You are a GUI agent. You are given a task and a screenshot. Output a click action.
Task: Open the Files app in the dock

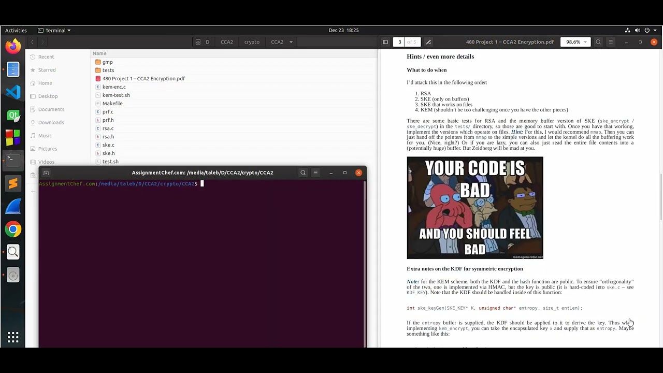click(13, 69)
